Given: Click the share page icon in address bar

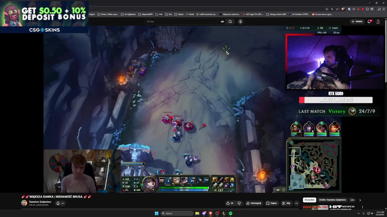Looking at the screenshot, I should pyautogui.click(x=337, y=9).
